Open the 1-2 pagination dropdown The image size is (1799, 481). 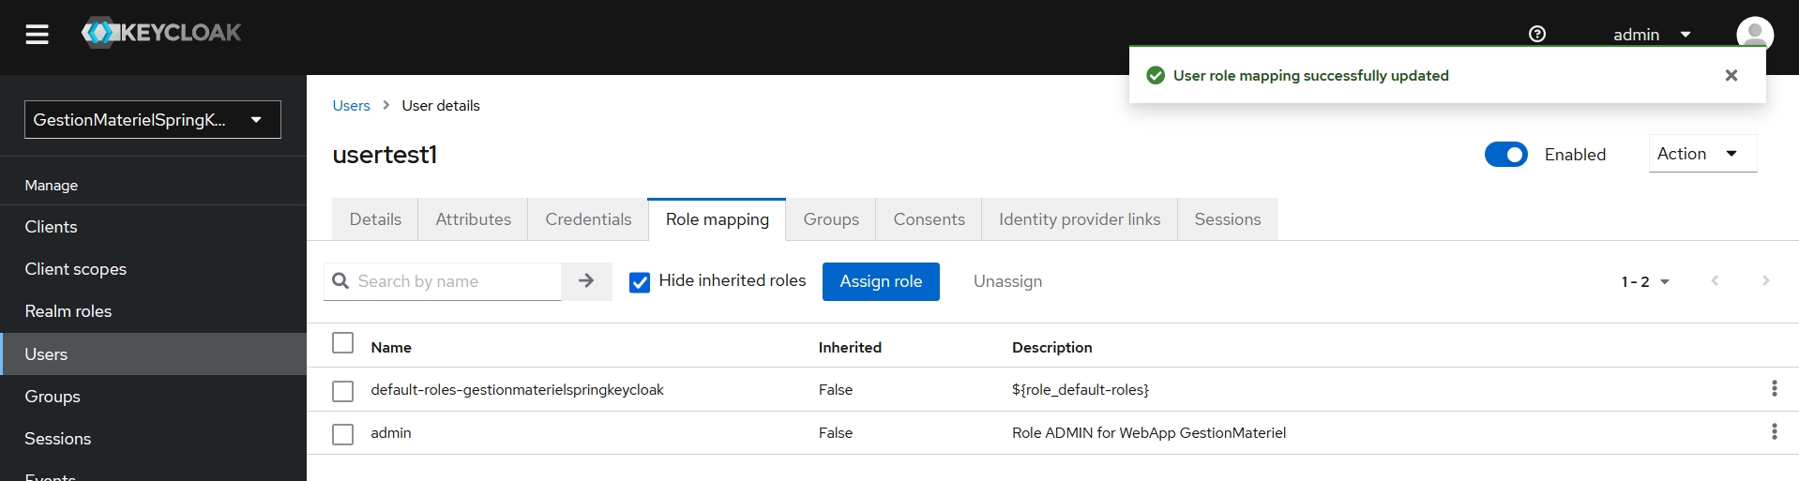coord(1645,281)
